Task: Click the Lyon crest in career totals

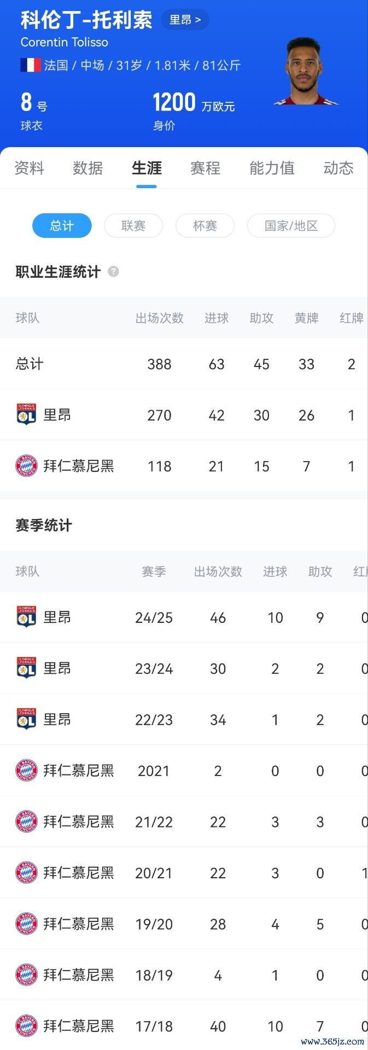Action: tap(26, 415)
